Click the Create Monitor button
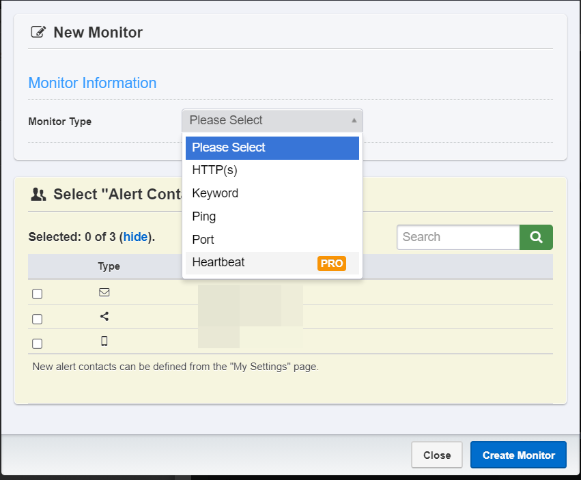 pyautogui.click(x=518, y=455)
